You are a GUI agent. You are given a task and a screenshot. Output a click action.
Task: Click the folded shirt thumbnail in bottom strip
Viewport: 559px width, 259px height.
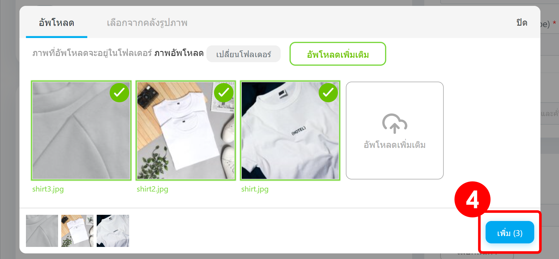pyautogui.click(x=77, y=231)
